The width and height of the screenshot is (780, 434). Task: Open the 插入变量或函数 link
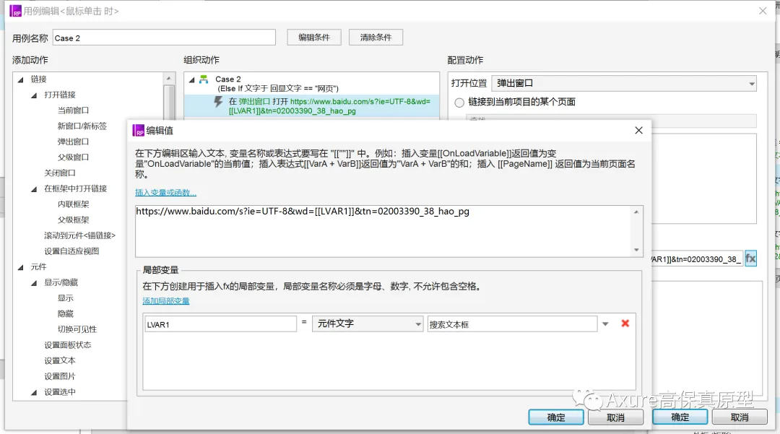165,192
